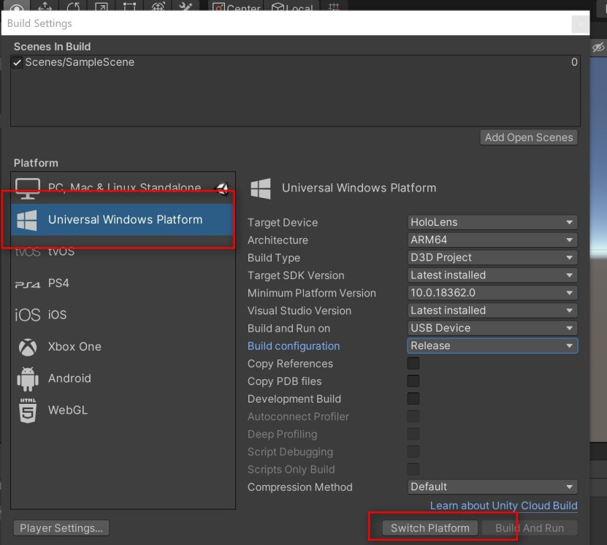Open the Visual Studio Version dropdown
Screen dimensions: 607x545
point(492,310)
